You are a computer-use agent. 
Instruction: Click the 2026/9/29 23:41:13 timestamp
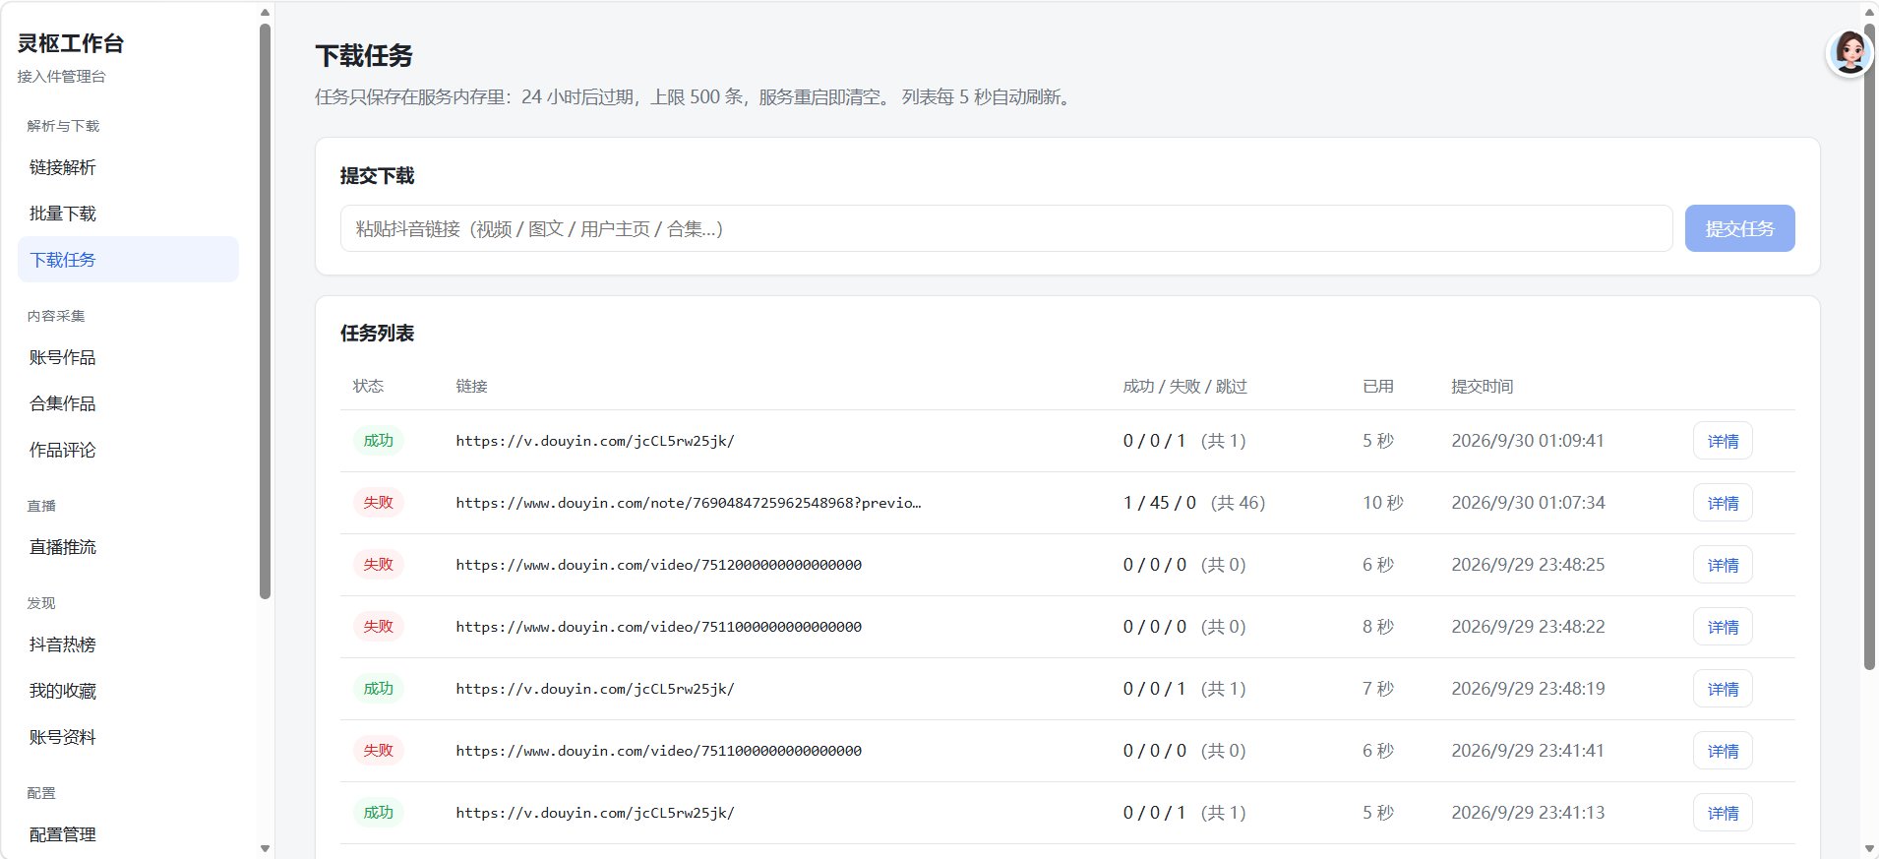pyautogui.click(x=1528, y=813)
